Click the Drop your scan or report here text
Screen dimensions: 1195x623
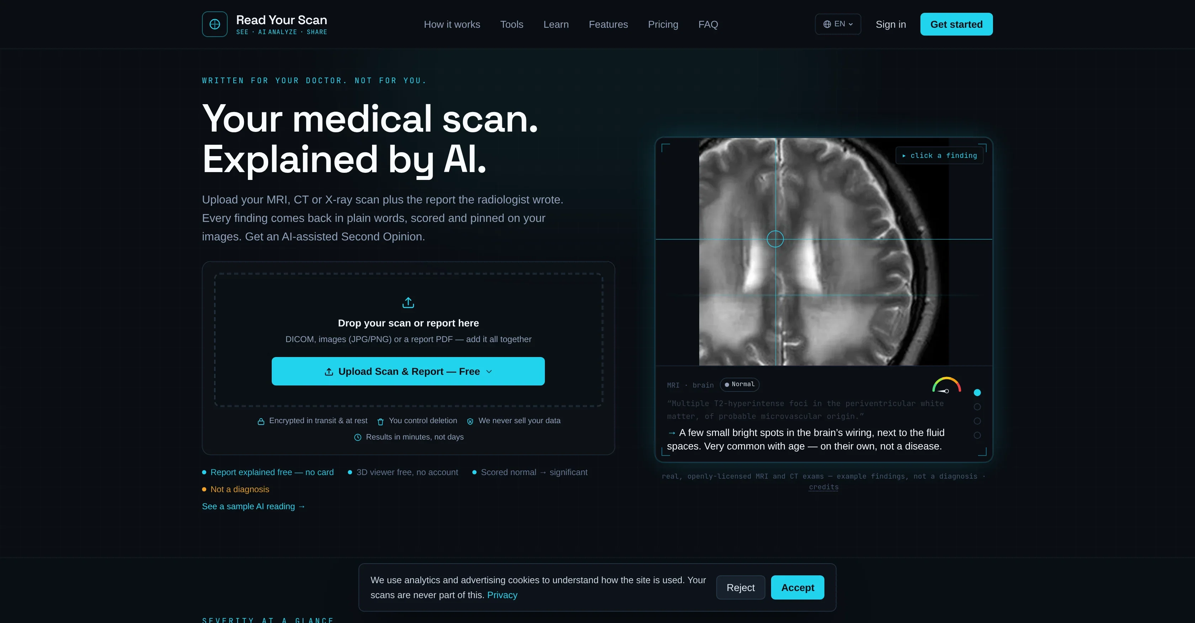[x=408, y=323]
